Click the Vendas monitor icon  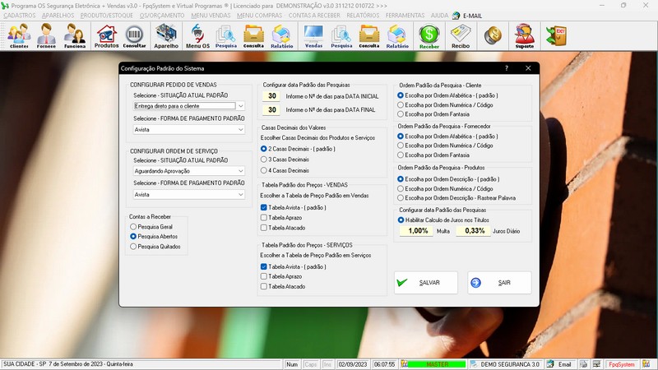(313, 35)
